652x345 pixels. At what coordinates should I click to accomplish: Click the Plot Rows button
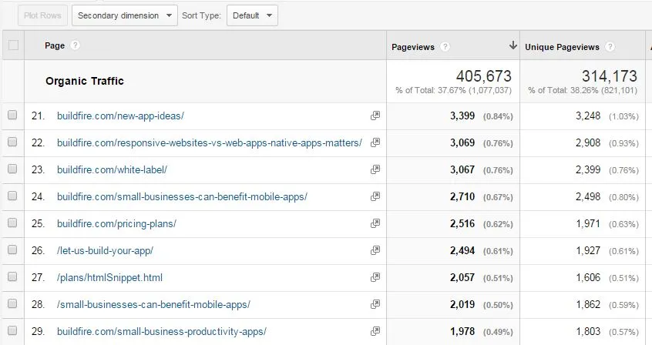(42, 15)
